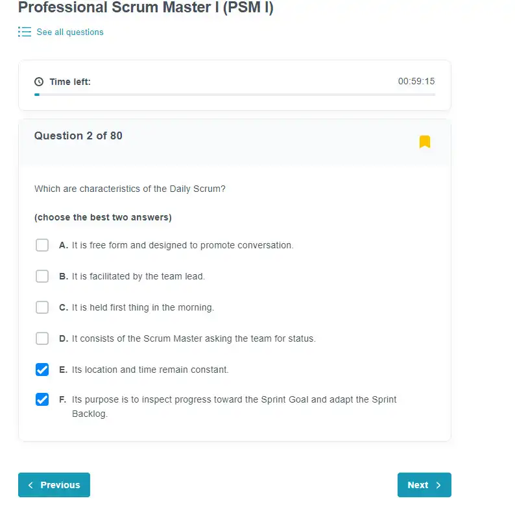Viewport: 515px width, 518px height.
Task: Click answer text 'Its location and time remain constant'
Action: pos(150,370)
